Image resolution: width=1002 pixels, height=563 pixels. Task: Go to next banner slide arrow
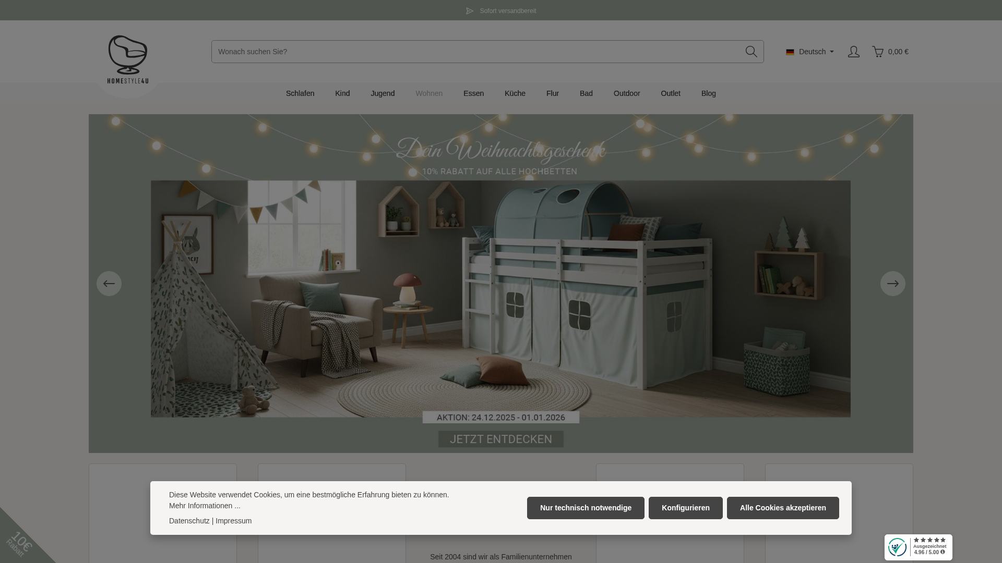[893, 284]
